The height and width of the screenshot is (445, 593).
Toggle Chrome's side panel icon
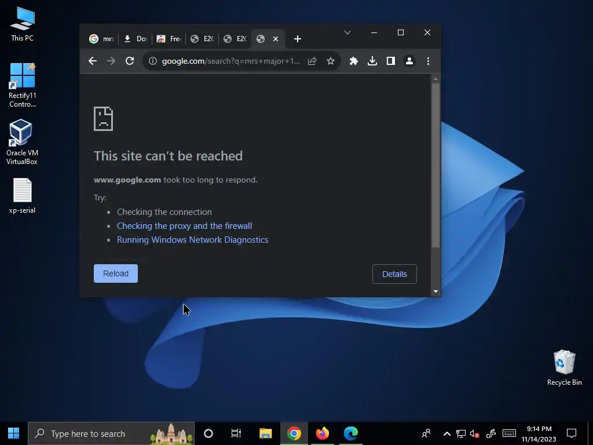(x=391, y=61)
